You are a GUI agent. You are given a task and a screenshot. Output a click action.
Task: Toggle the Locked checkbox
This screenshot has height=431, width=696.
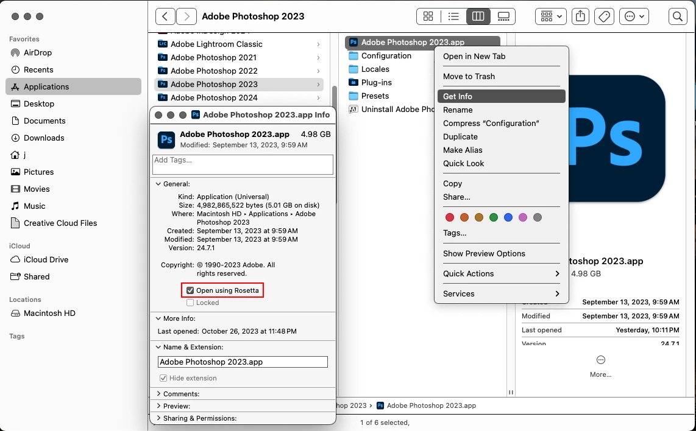pos(190,303)
